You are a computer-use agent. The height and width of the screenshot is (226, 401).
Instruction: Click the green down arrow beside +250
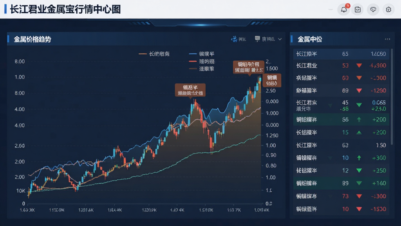point(359,171)
